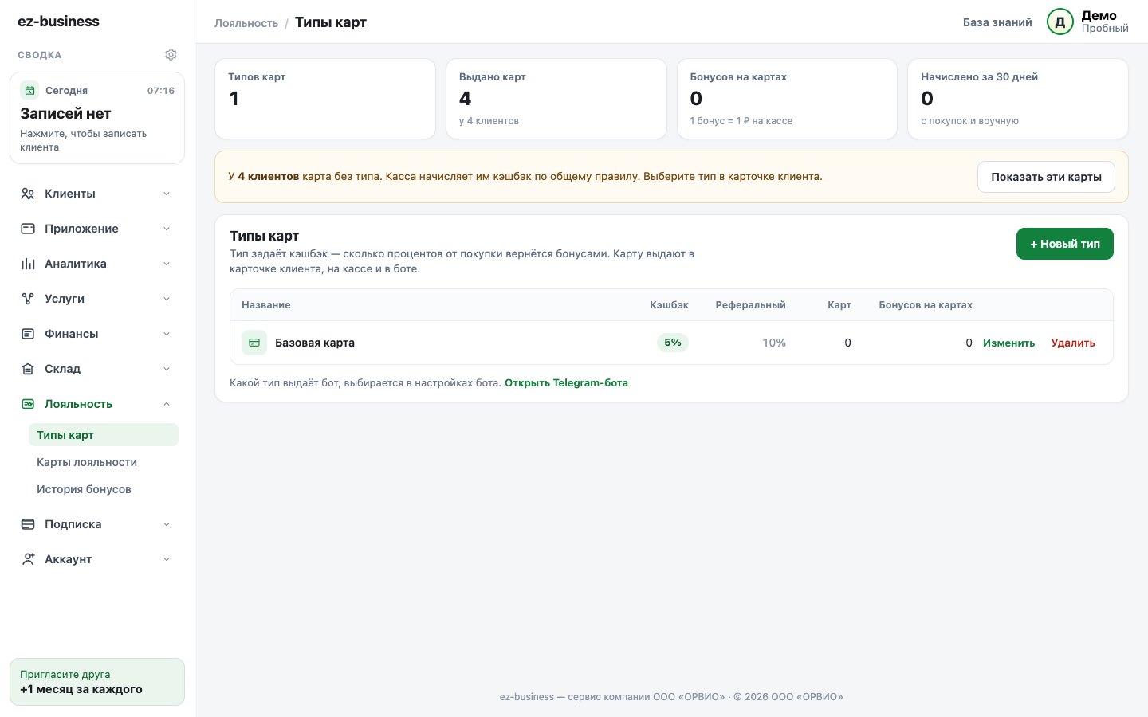Click the Аналитика bar chart icon

[28, 264]
